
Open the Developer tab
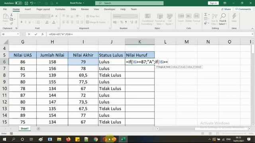pyautogui.click(x=110, y=9)
